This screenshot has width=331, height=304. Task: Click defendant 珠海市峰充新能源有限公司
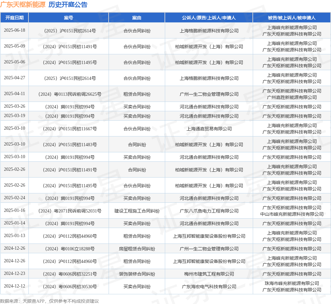(292, 283)
